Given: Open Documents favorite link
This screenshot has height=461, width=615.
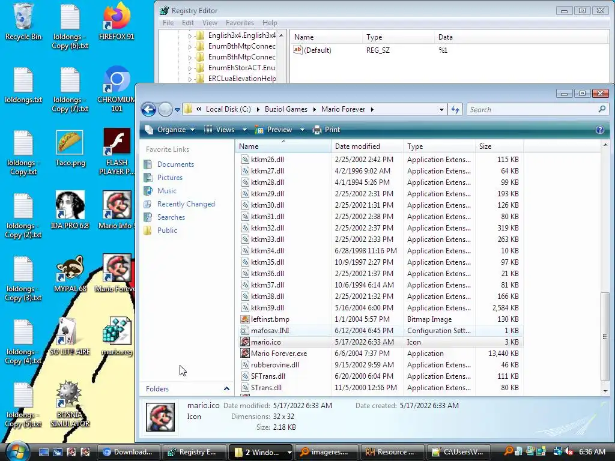Looking at the screenshot, I should click(175, 164).
